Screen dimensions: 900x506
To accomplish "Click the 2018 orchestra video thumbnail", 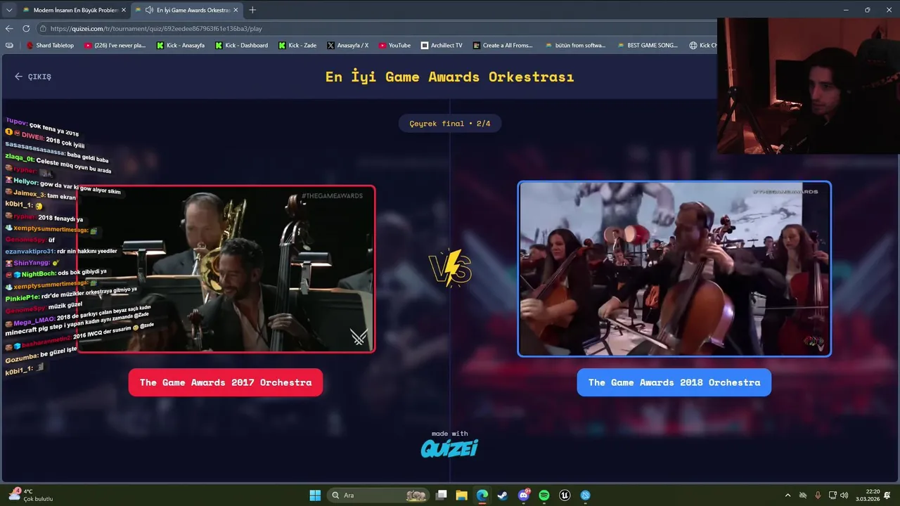I will [x=674, y=268].
